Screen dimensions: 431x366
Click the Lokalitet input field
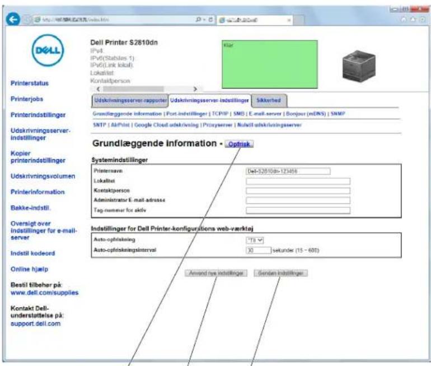(298, 181)
